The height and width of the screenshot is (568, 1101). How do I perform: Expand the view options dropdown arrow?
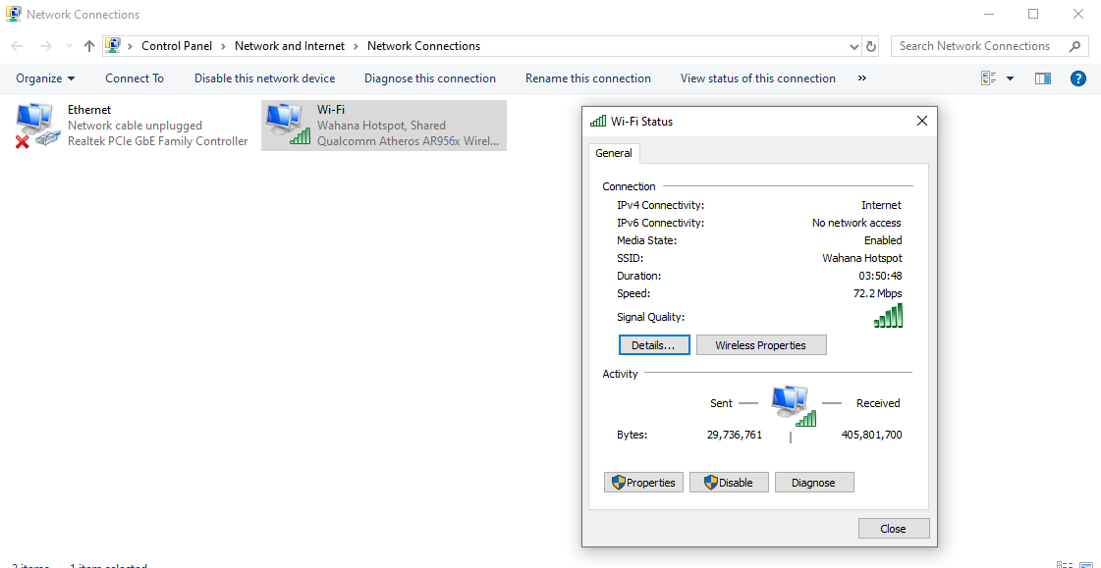(1010, 78)
